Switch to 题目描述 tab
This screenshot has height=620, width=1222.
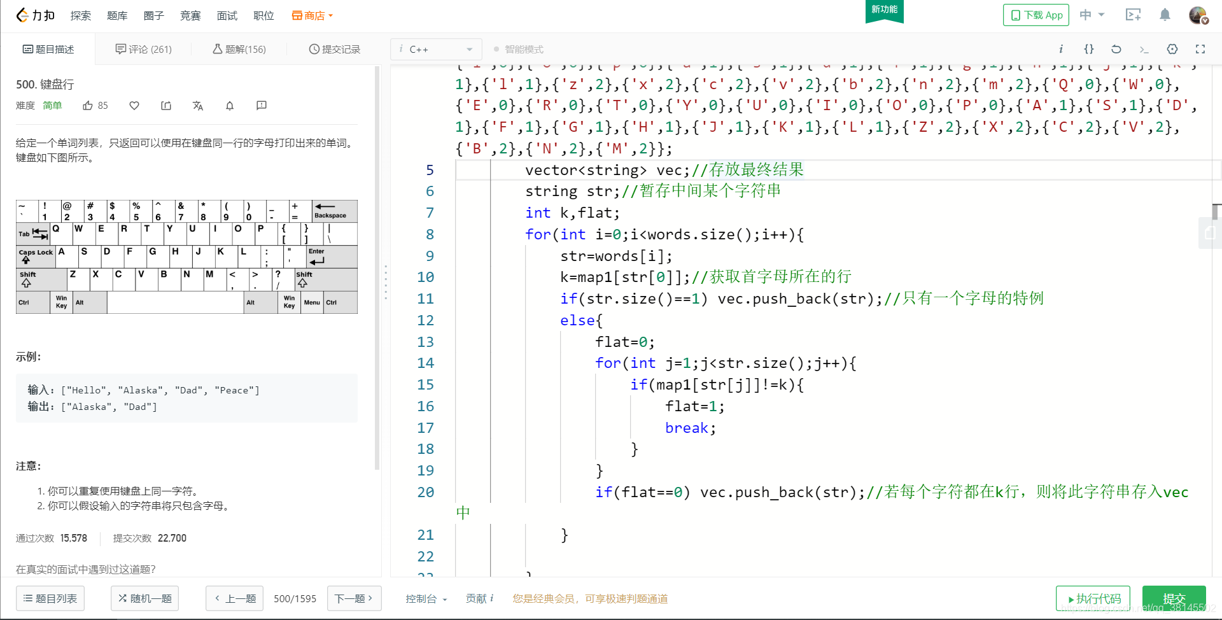coord(48,49)
